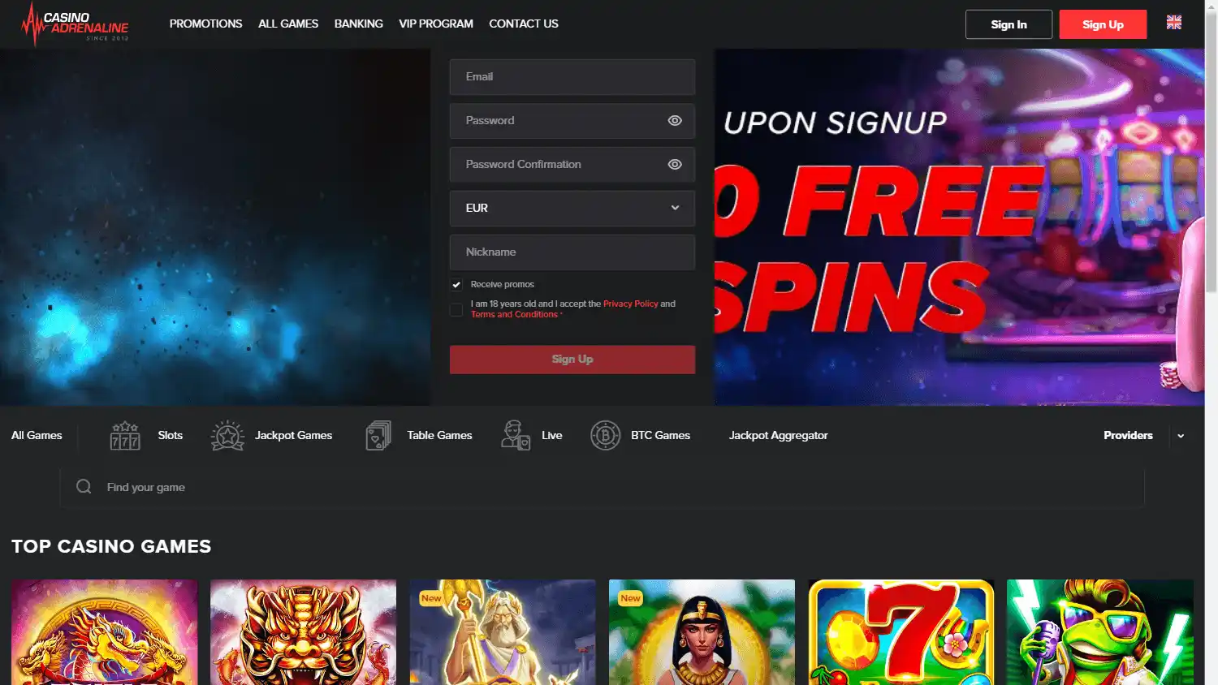
Task: Open the EUR currency dropdown
Action: [572, 209]
